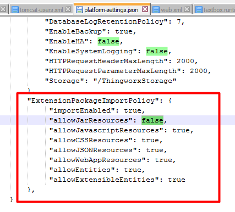Screen dimensions: 235x212
Task: Close the leftmost partially visible tab
Action: tap(3, 9)
